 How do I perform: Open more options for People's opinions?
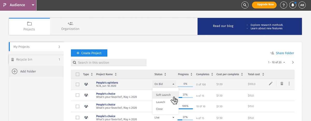(x=289, y=84)
